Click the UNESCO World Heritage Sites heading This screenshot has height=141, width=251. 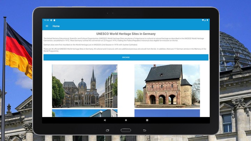[126, 34]
